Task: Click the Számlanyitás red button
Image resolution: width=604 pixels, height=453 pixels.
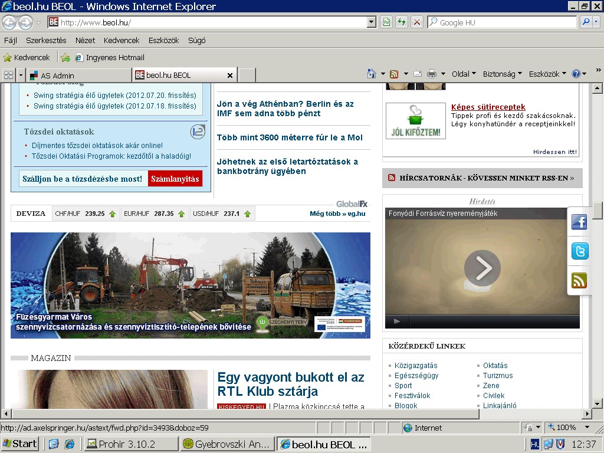Action: point(175,179)
